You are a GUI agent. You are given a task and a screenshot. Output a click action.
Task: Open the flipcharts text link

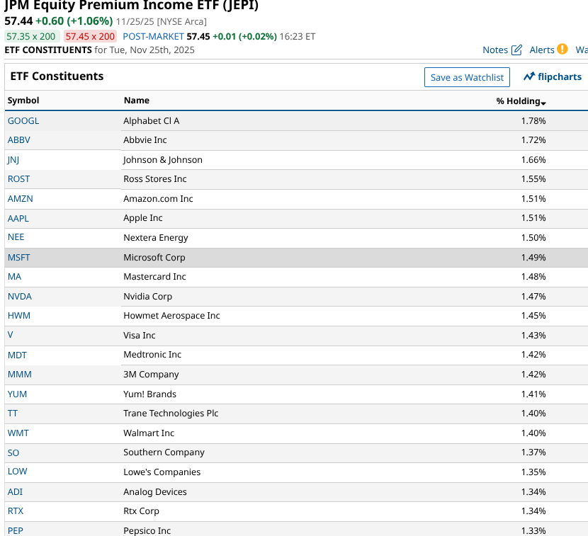(x=560, y=76)
